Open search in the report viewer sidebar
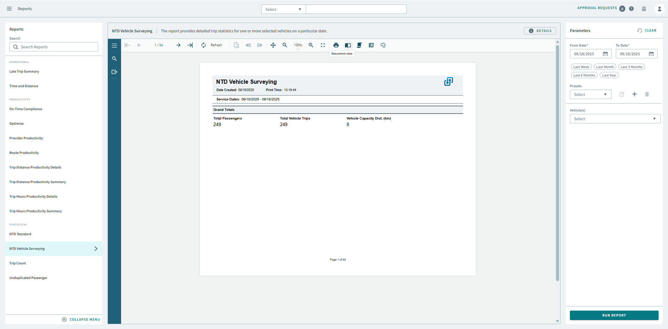 pos(114,59)
